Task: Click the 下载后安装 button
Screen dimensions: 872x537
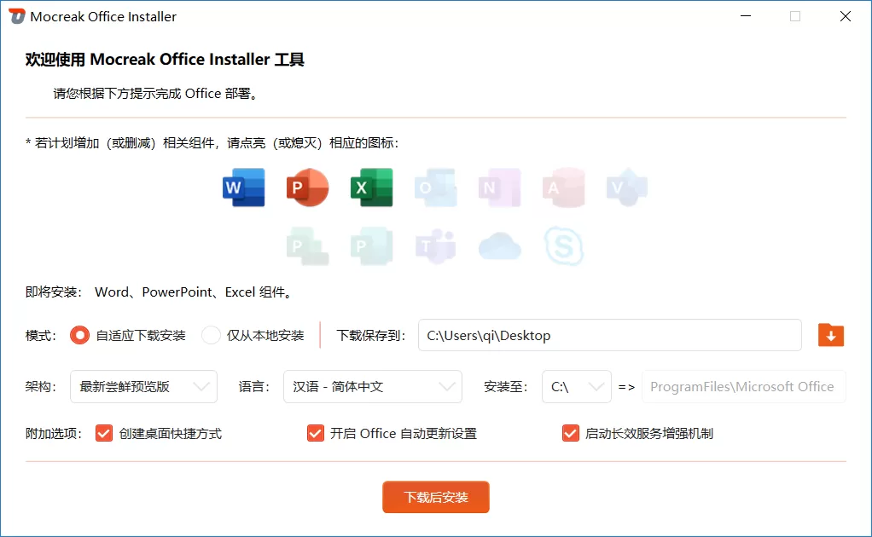Action: click(435, 497)
